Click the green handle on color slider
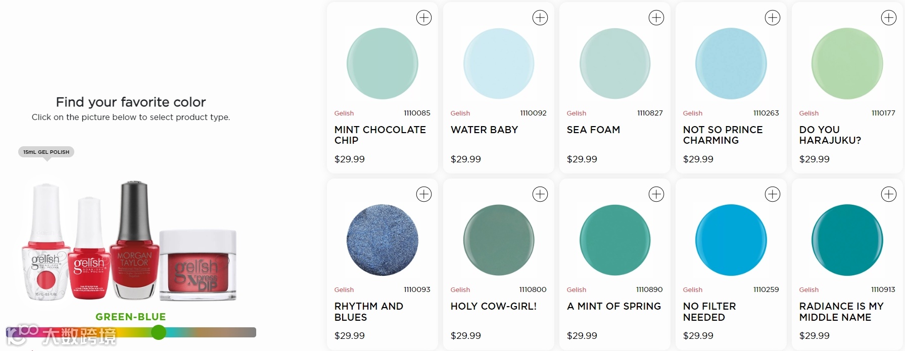Viewport: 905px width, 351px height. (159, 332)
